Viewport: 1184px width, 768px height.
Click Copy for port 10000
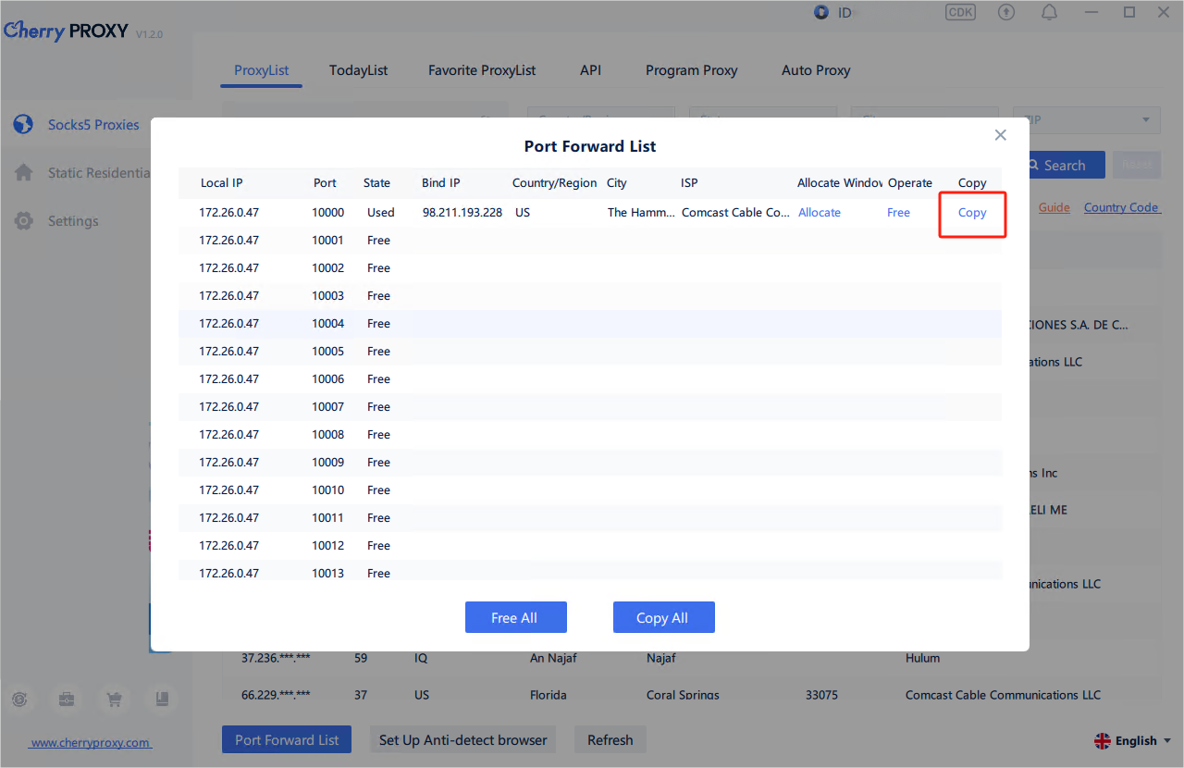click(x=972, y=213)
